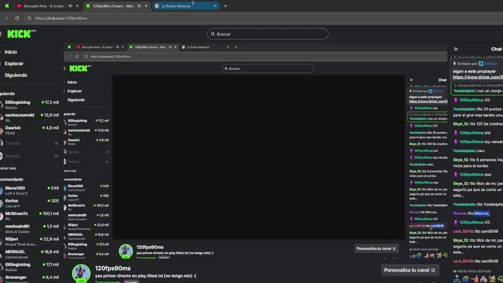503x283 pixels.
Task: Focus the kick.com/120fps90ms address bar
Action: point(61,18)
